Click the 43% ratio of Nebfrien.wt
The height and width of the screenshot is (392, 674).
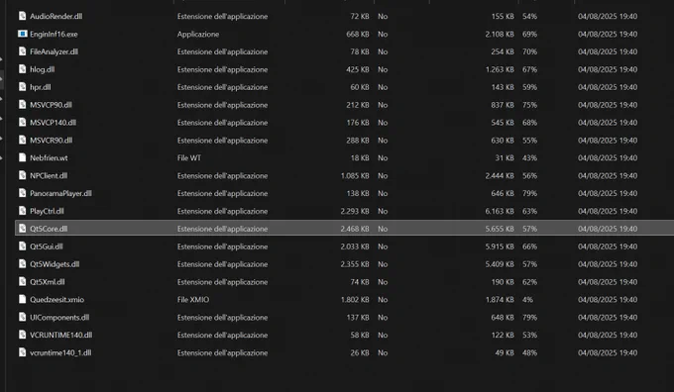pos(529,158)
